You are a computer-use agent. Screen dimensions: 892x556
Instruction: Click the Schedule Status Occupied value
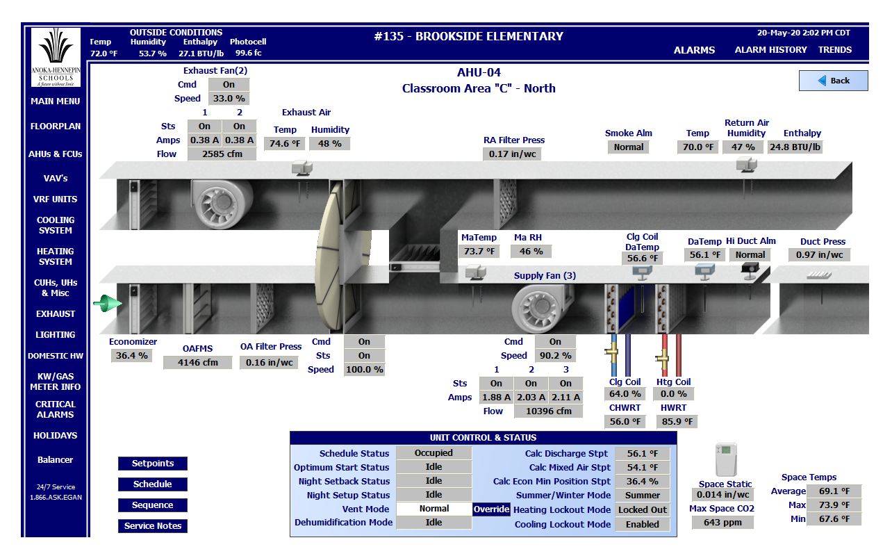coord(434,453)
